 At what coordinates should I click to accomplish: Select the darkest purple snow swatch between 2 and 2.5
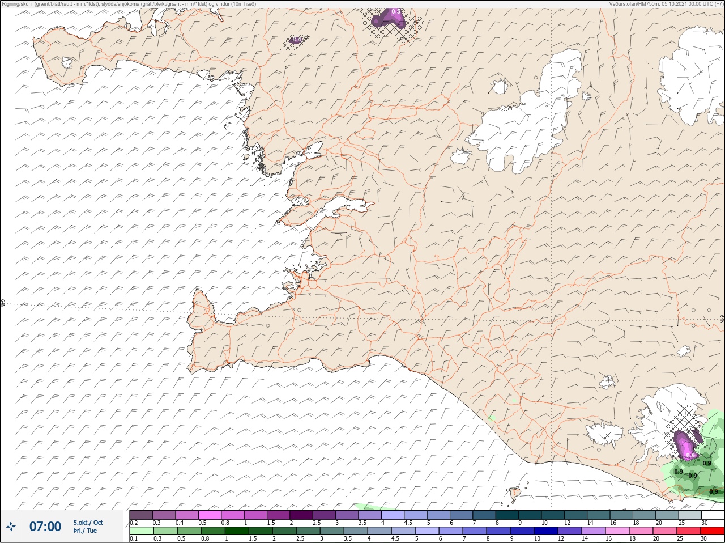(301, 515)
